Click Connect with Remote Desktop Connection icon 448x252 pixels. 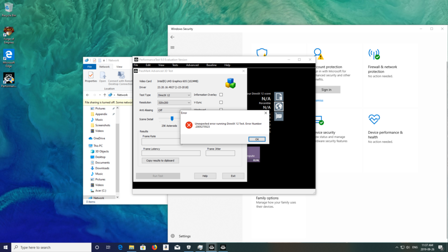point(120,78)
